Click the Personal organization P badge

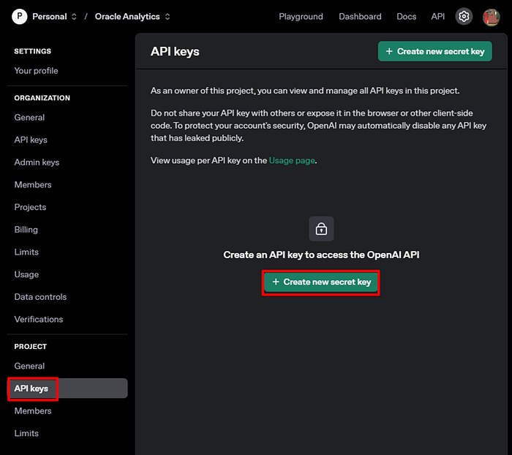tap(20, 16)
